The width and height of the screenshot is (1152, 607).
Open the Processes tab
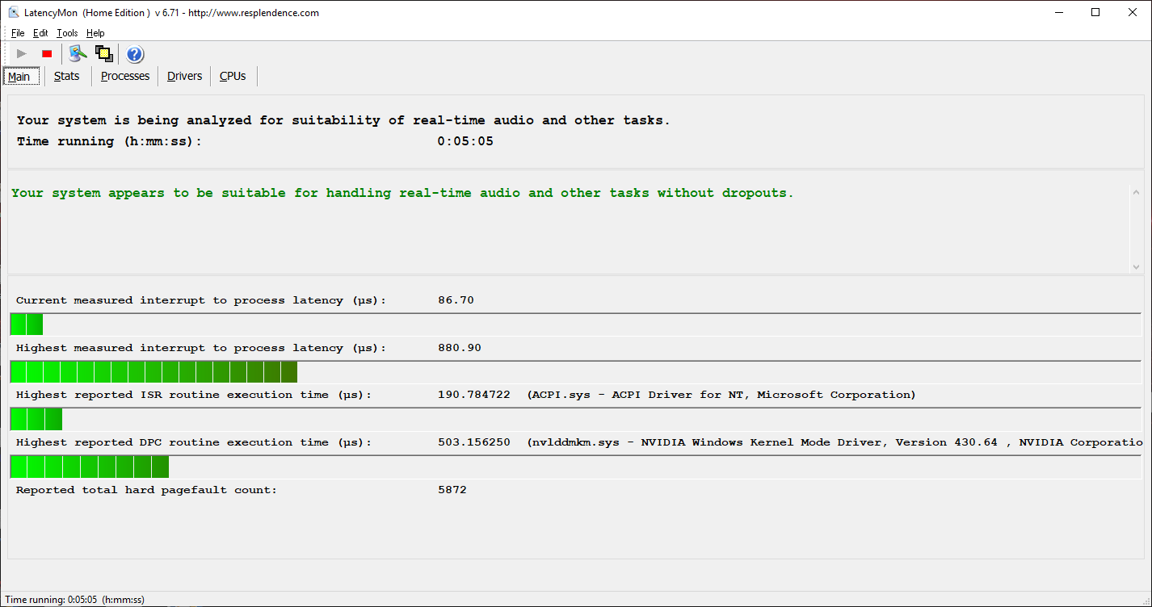[125, 77]
